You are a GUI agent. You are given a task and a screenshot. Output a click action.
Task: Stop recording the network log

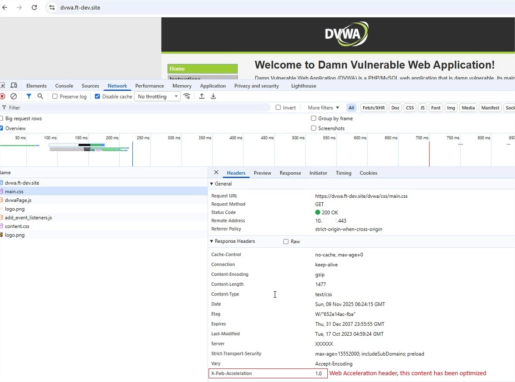tap(3, 96)
